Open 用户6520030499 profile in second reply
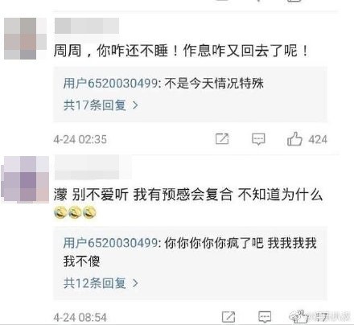The height and width of the screenshot is (325, 354). [x=110, y=243]
